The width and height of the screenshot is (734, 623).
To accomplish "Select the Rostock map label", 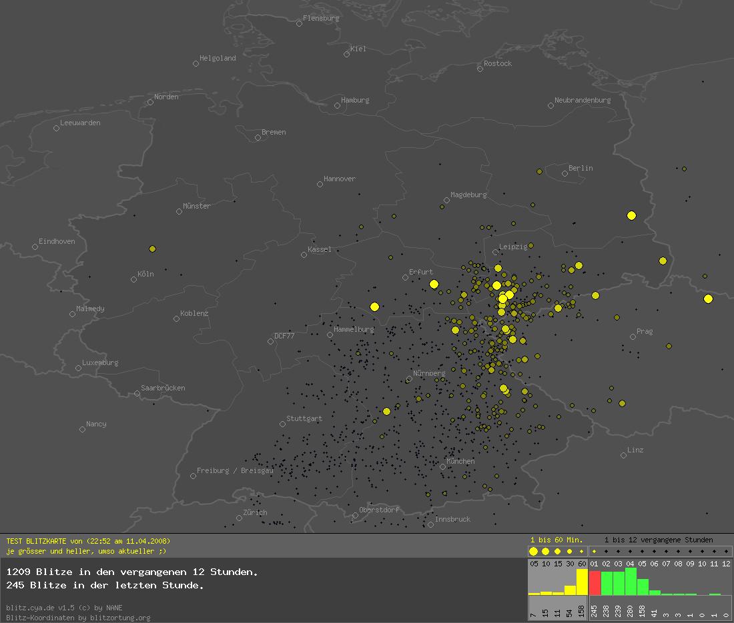I will click(x=498, y=63).
